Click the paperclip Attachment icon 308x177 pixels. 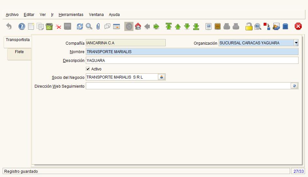[98, 26]
